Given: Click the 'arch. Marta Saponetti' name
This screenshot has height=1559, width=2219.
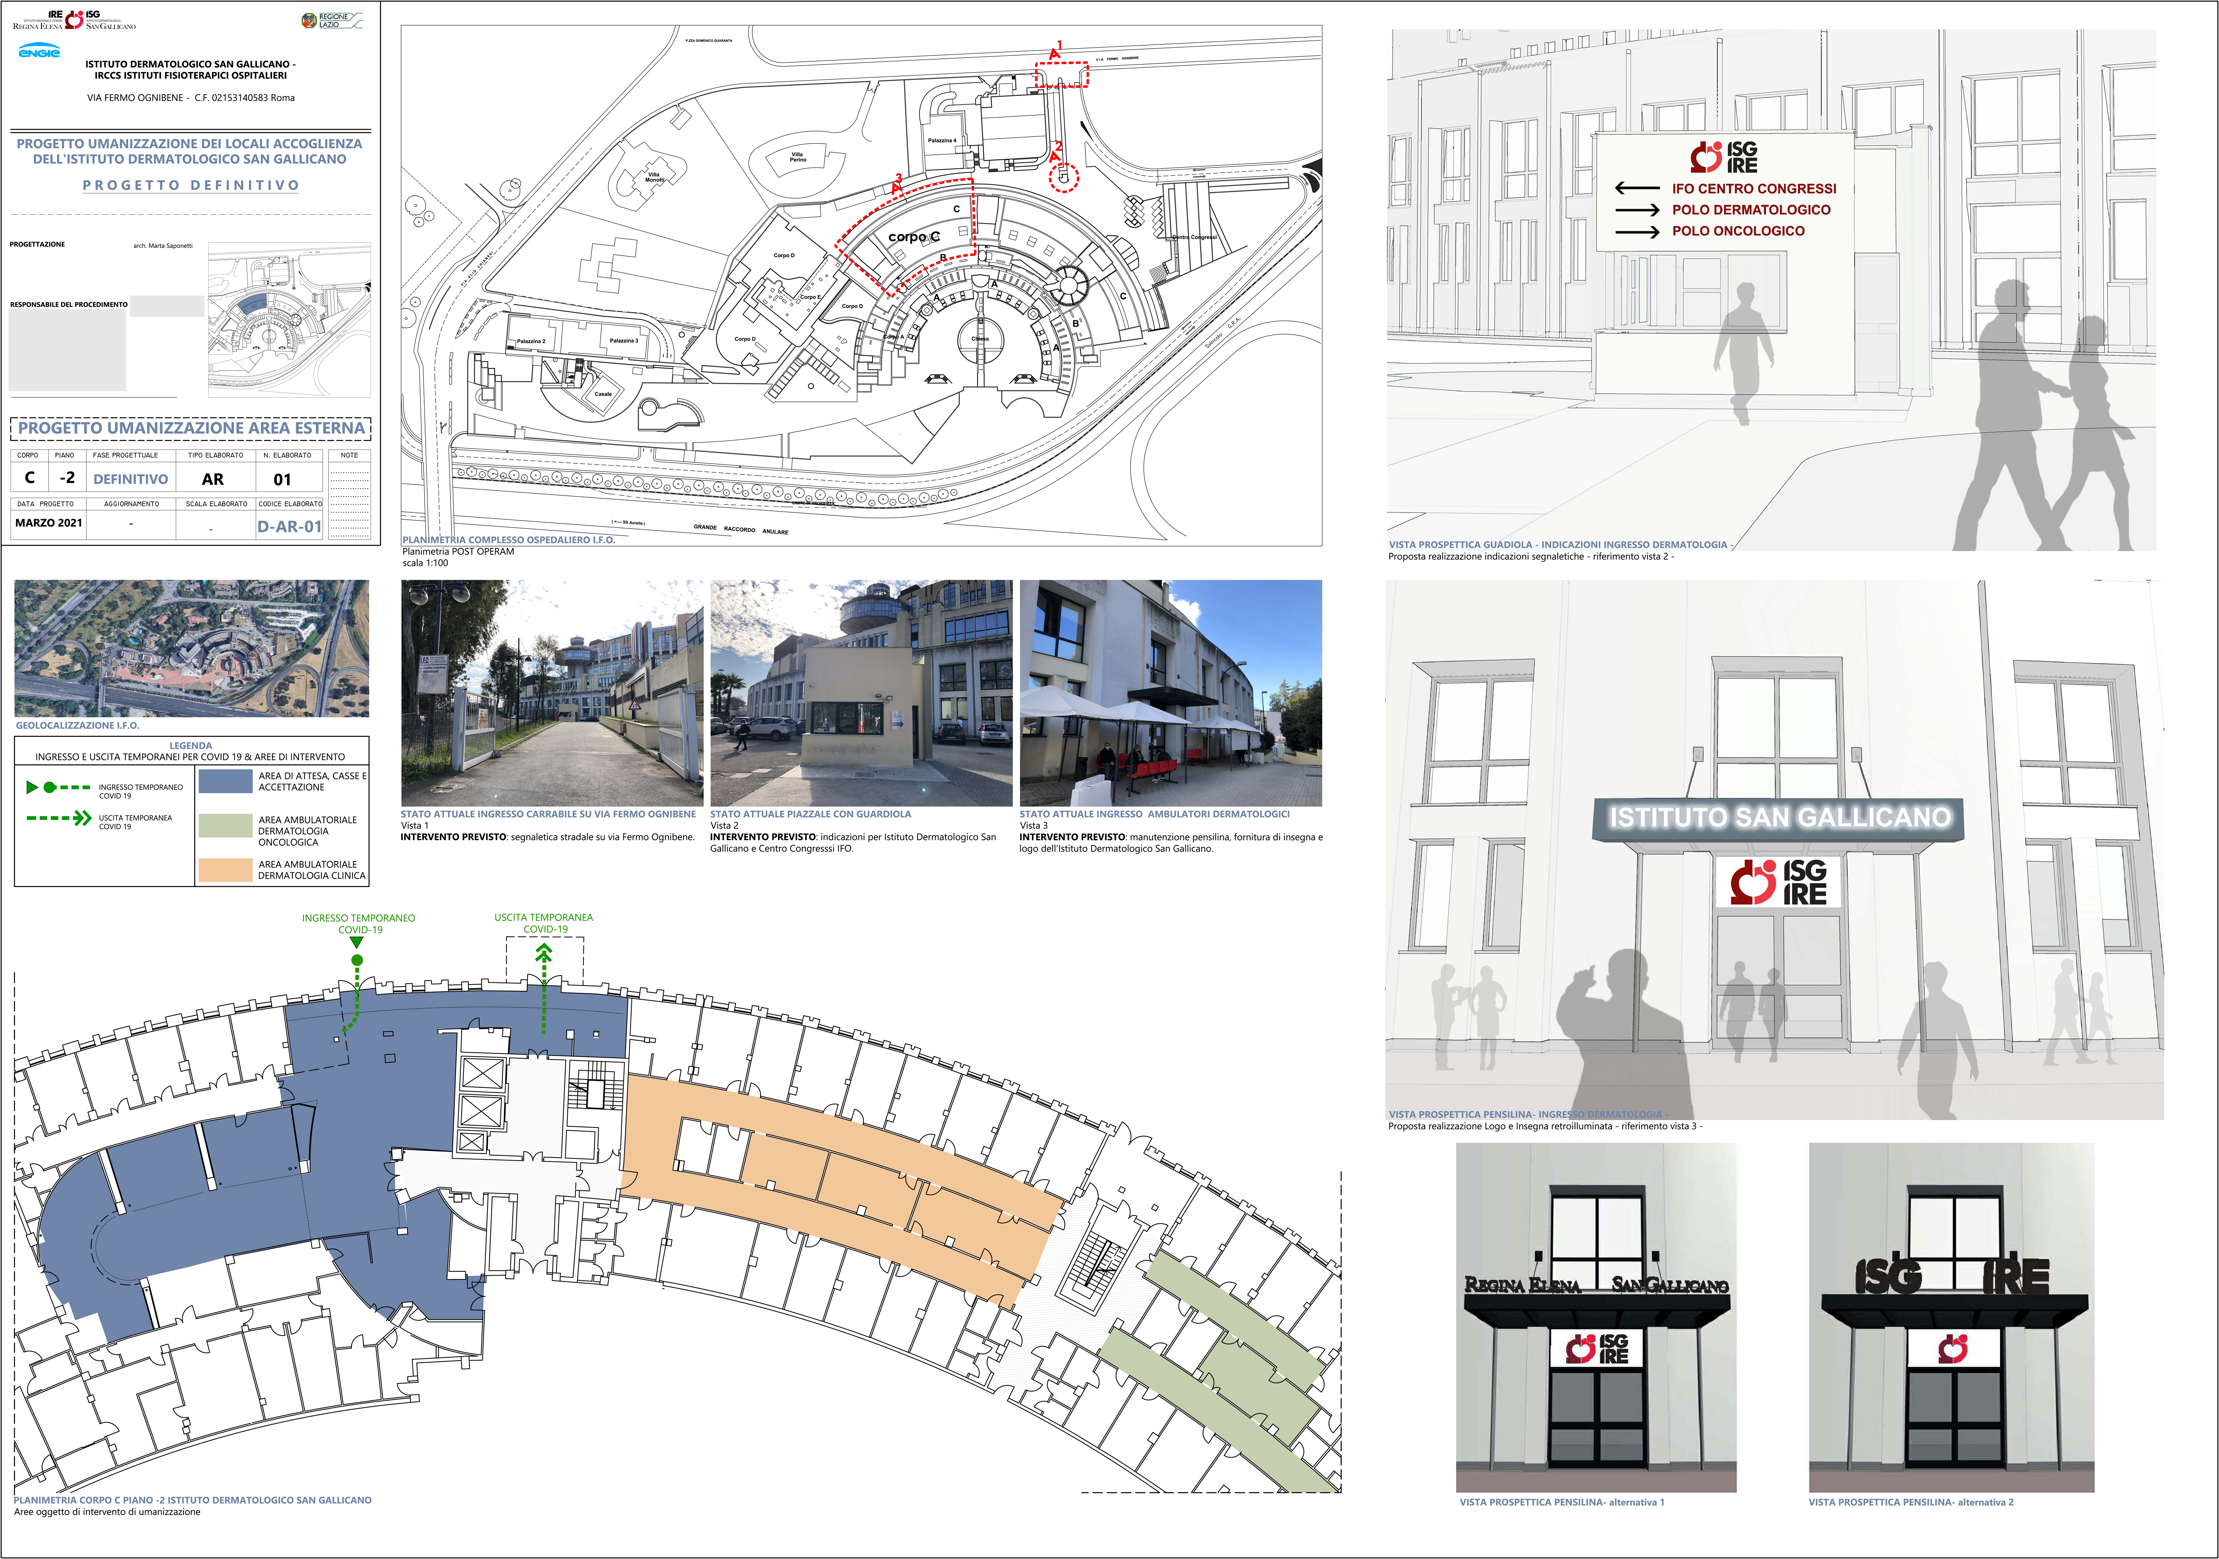Looking at the screenshot, I should coord(163,245).
